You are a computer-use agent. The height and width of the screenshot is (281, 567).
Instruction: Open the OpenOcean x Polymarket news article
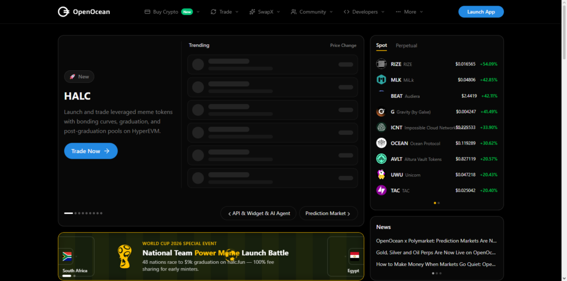coord(436,241)
